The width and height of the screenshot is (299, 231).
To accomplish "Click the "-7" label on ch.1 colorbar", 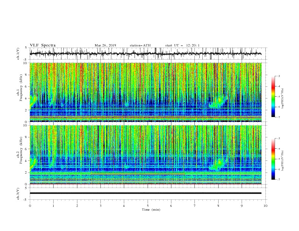I will tap(278, 117).
